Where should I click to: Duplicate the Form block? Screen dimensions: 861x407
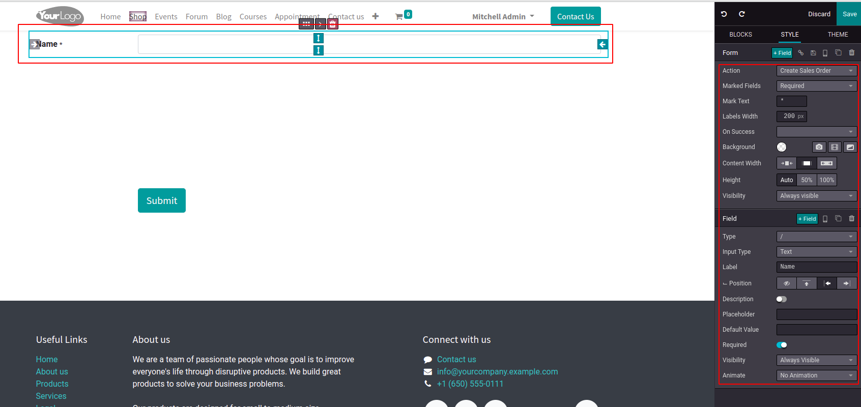(838, 53)
